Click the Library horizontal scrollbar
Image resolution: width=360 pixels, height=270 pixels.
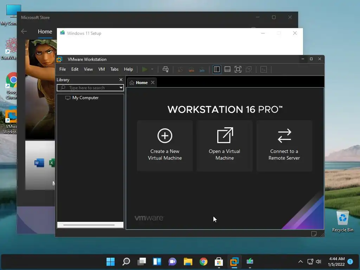(90, 225)
